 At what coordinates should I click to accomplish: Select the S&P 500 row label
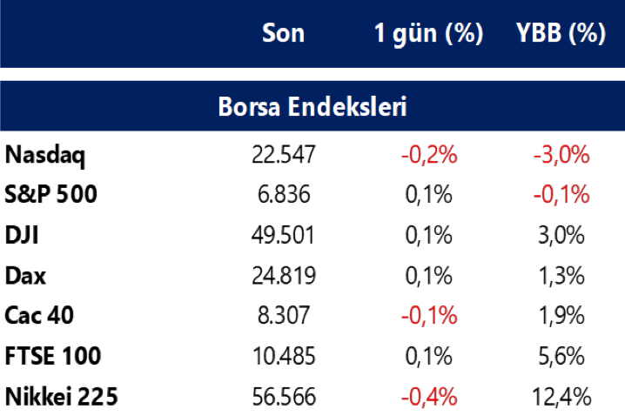(50, 194)
